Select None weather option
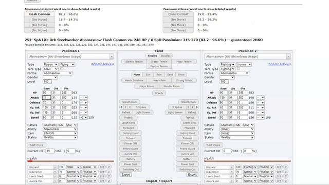This screenshot has width=329, height=185. (x=137, y=75)
